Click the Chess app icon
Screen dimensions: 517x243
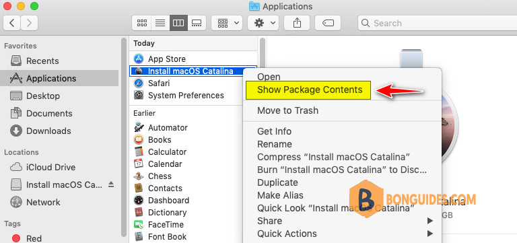coord(139,176)
